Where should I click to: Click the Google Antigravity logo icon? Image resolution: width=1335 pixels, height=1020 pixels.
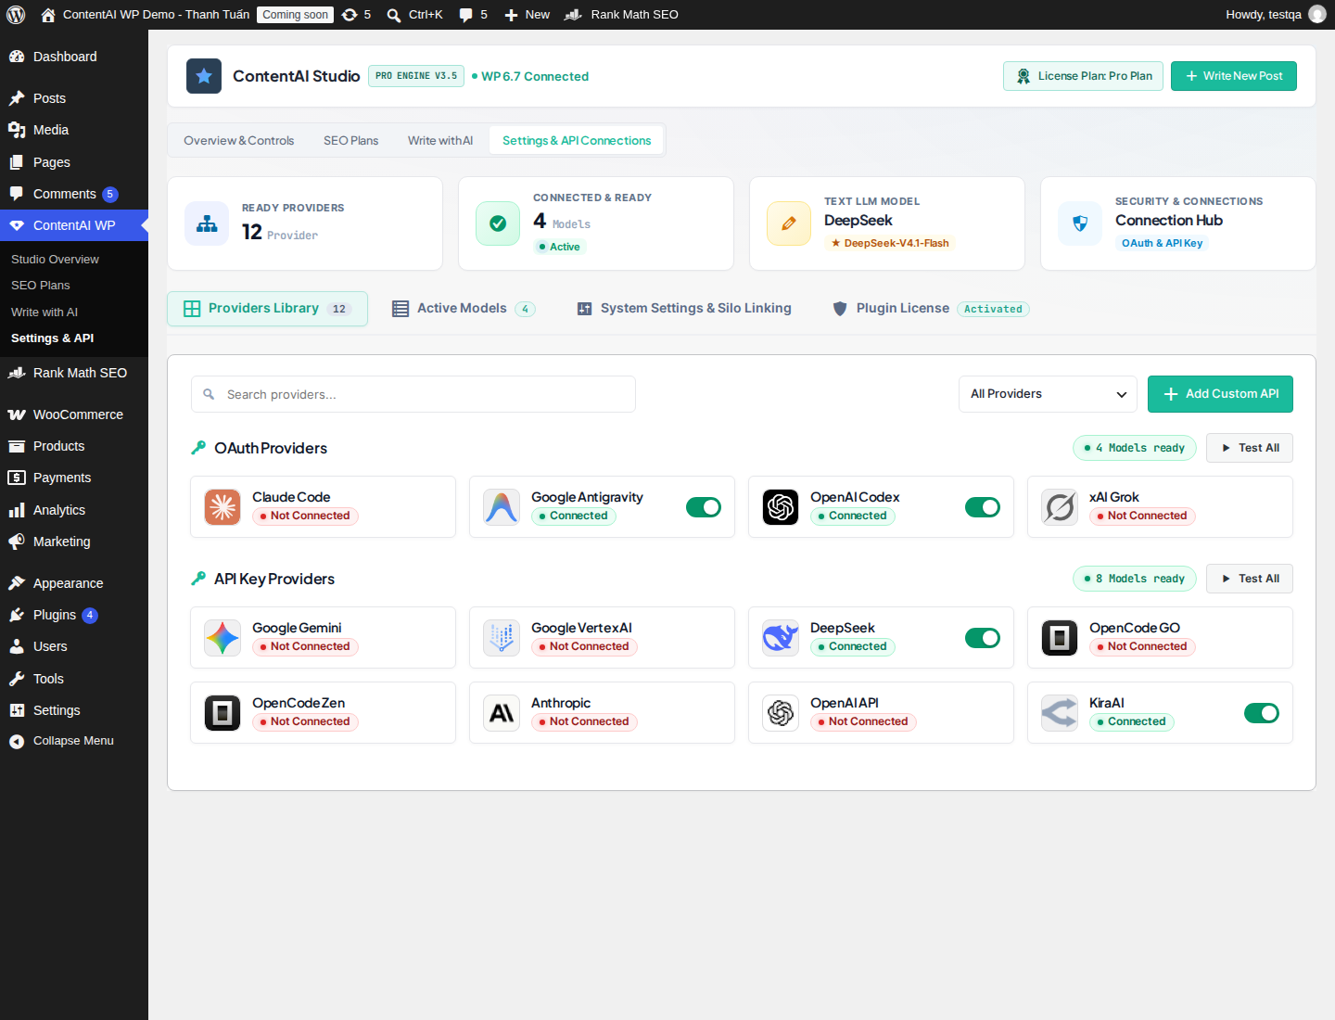click(x=502, y=507)
